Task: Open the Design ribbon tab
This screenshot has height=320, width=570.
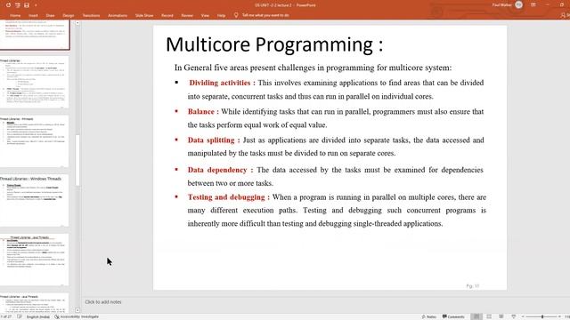Action: click(x=68, y=16)
